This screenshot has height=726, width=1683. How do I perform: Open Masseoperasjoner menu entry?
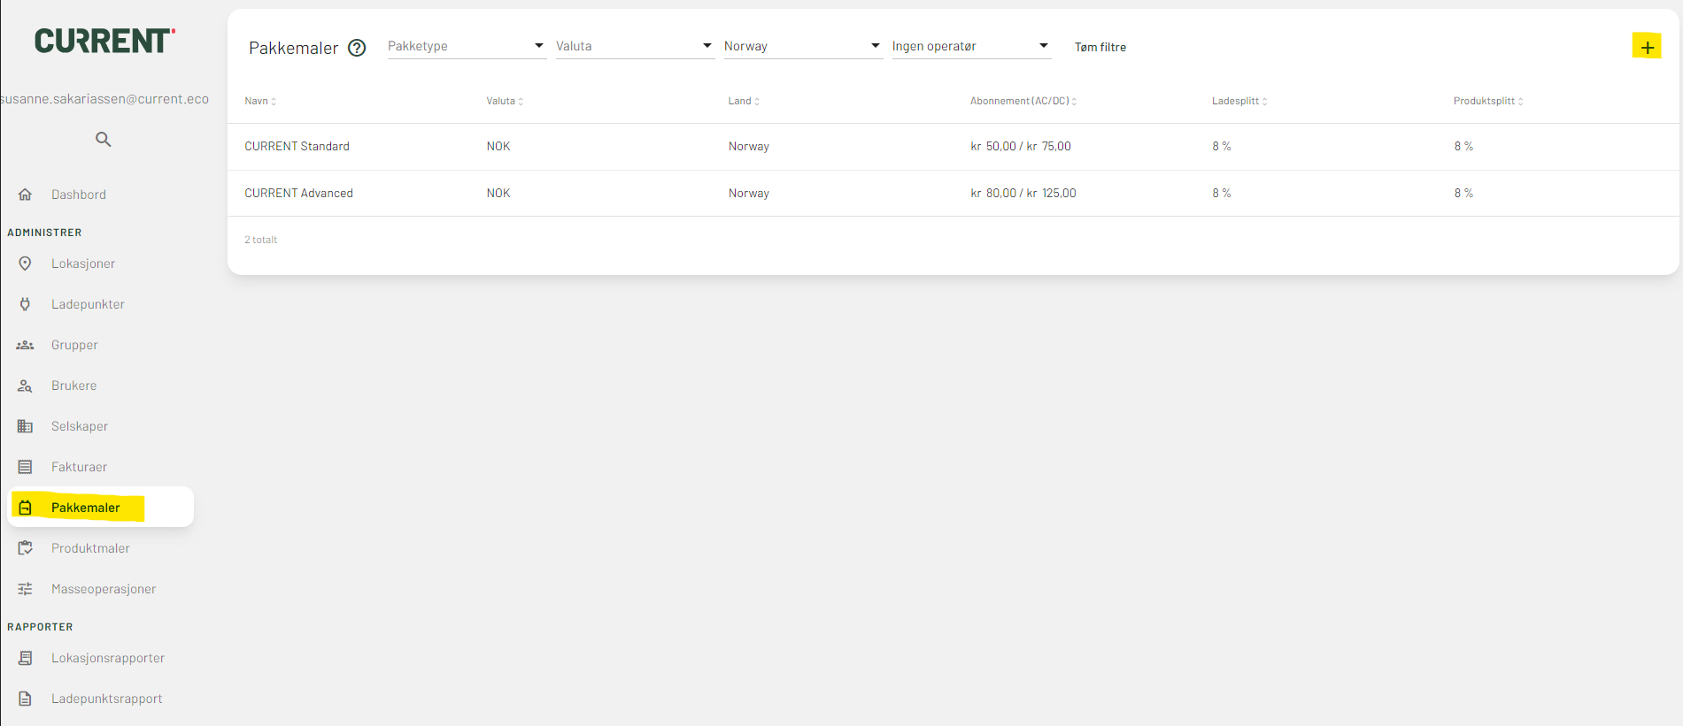point(104,589)
